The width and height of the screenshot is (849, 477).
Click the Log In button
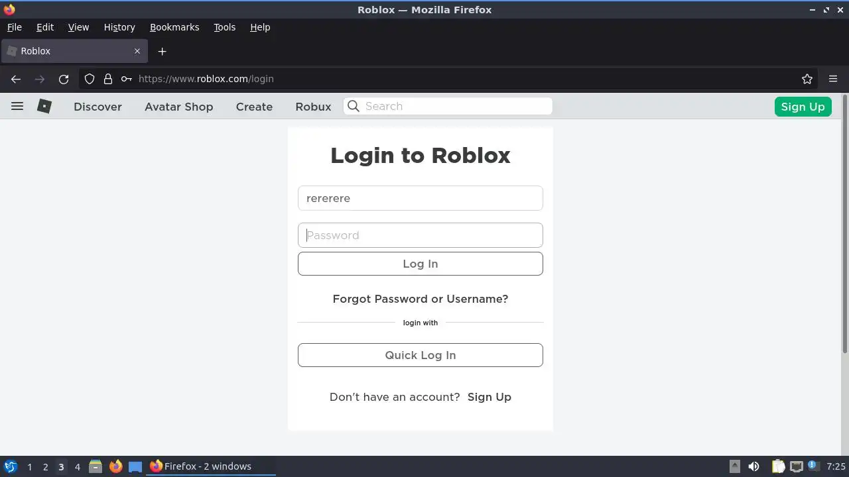(421, 264)
